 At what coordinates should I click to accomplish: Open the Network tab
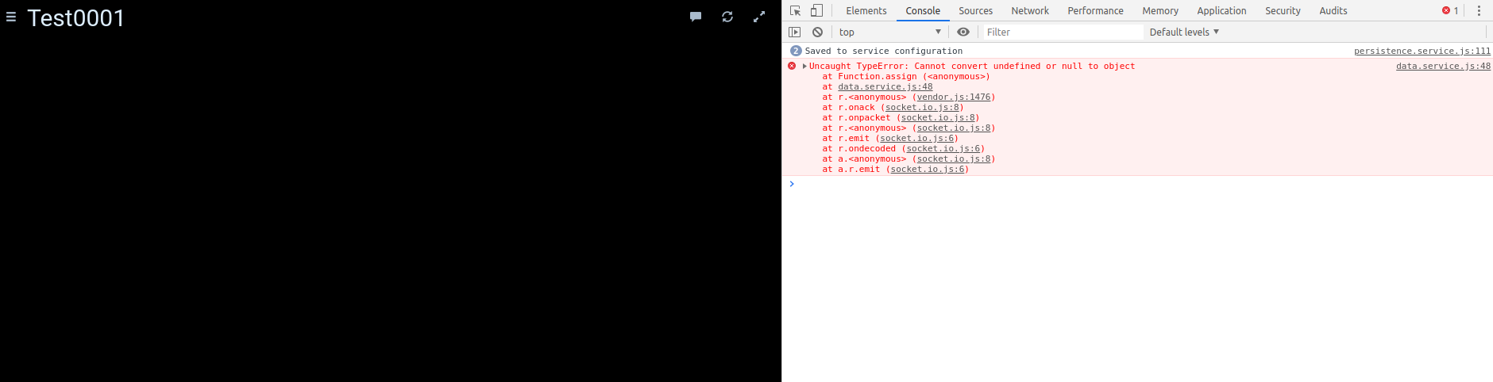[x=1030, y=10]
